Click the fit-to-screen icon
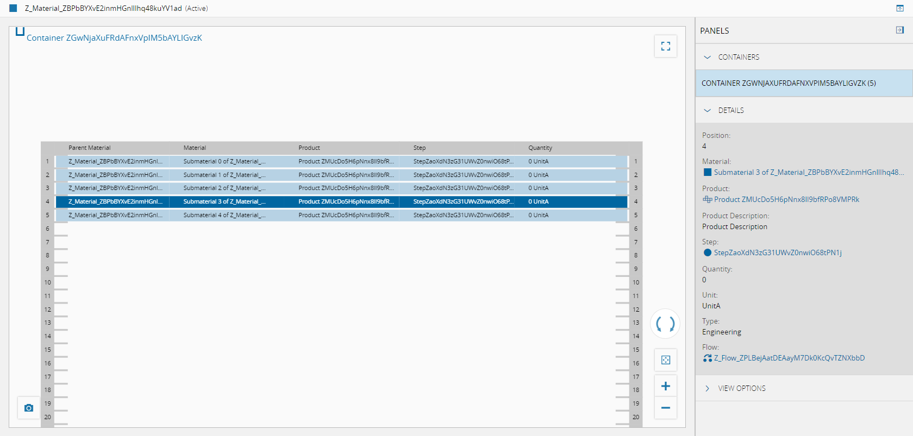Image resolution: width=913 pixels, height=436 pixels. (x=665, y=360)
